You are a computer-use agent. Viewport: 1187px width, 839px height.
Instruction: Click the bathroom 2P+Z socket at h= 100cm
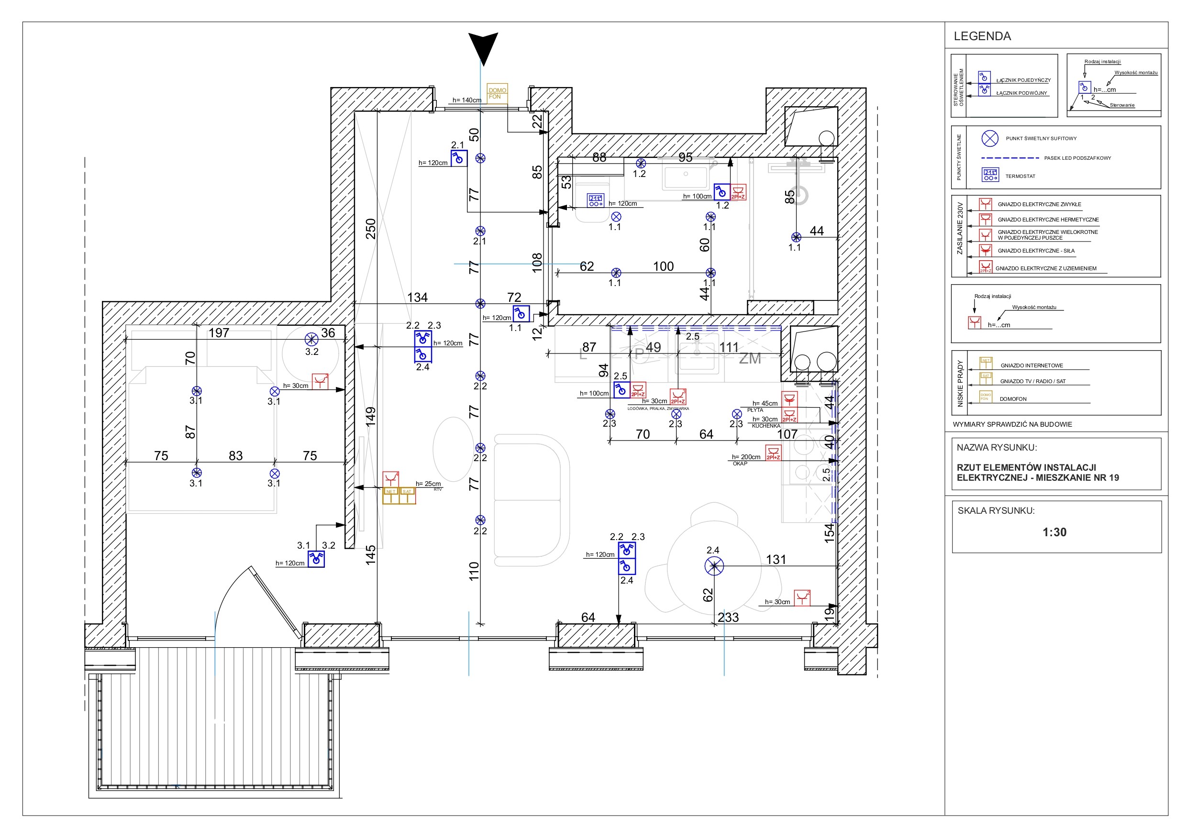tap(738, 192)
